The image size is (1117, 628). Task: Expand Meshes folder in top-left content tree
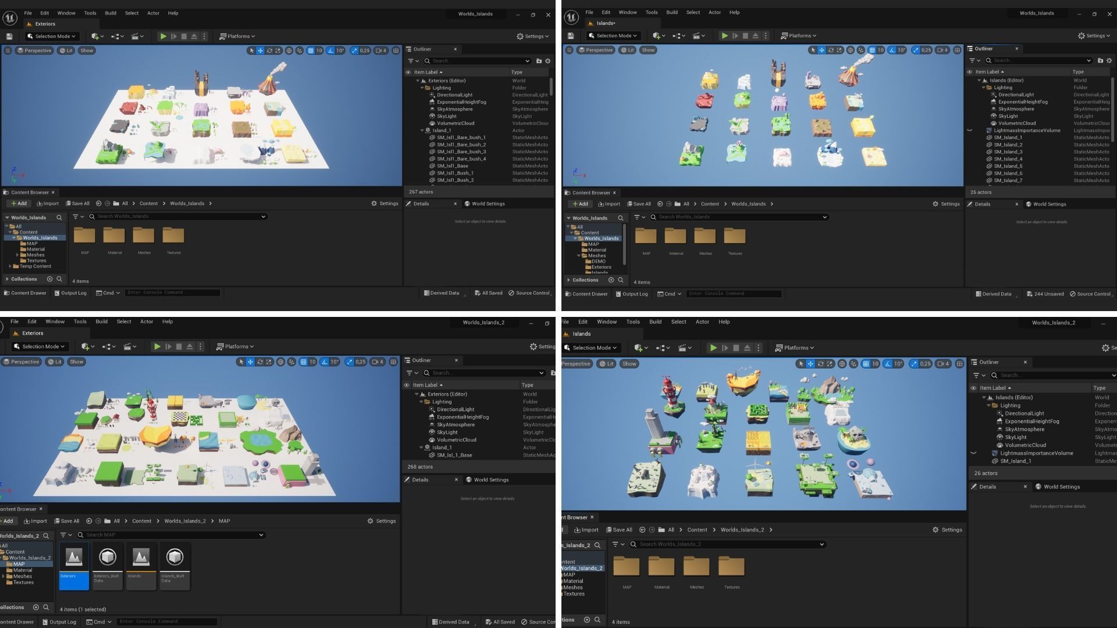click(17, 255)
